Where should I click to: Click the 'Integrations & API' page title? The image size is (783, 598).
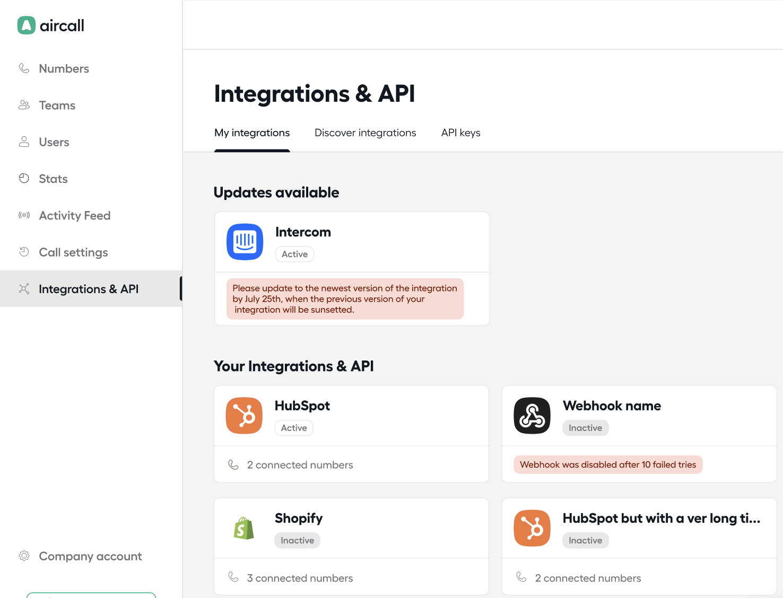315,94
